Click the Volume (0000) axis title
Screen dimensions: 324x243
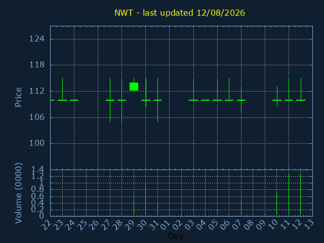tap(18, 193)
